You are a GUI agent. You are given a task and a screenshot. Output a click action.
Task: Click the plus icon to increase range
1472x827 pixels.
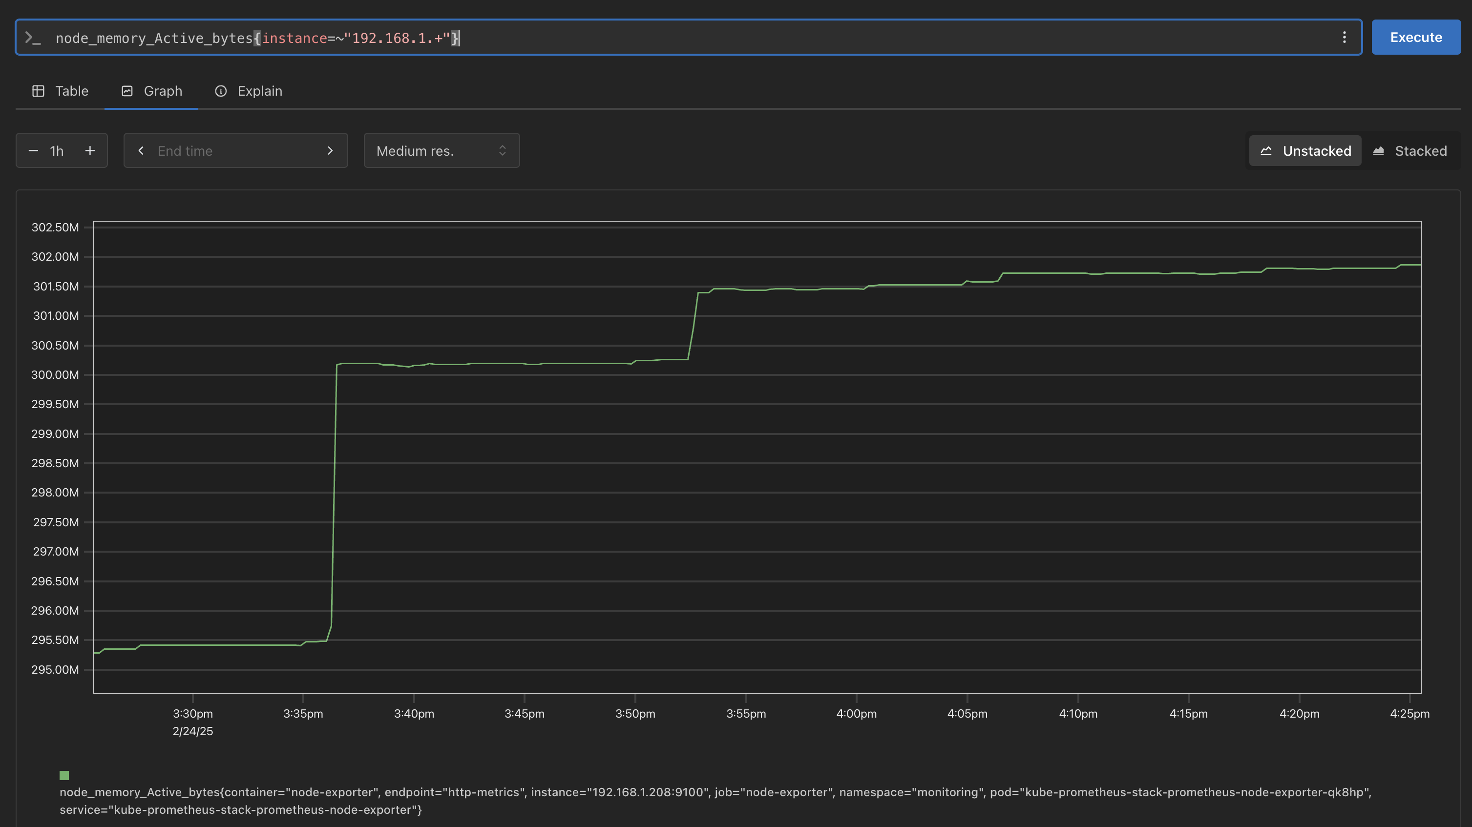click(90, 151)
